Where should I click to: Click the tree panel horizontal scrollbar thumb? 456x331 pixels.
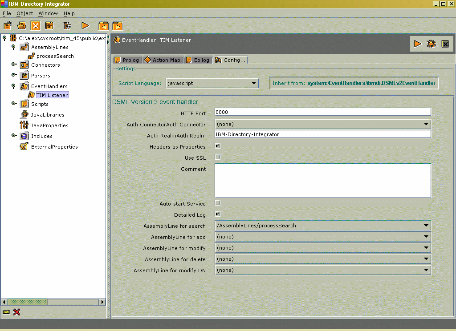(x=28, y=302)
